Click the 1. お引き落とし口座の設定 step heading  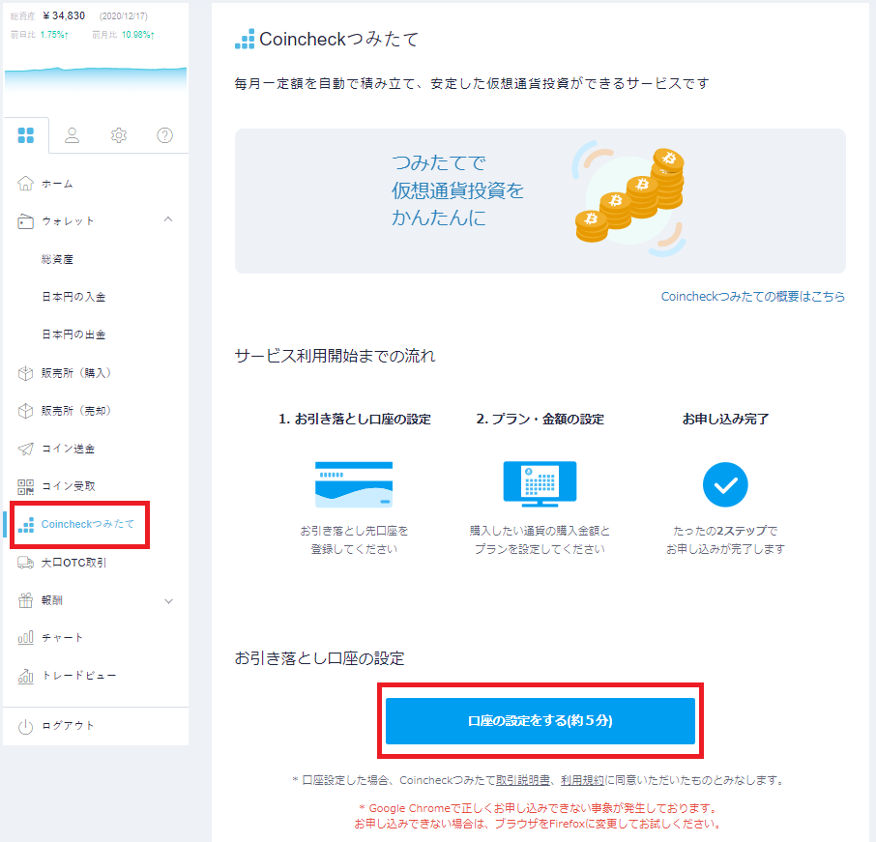[x=354, y=419]
